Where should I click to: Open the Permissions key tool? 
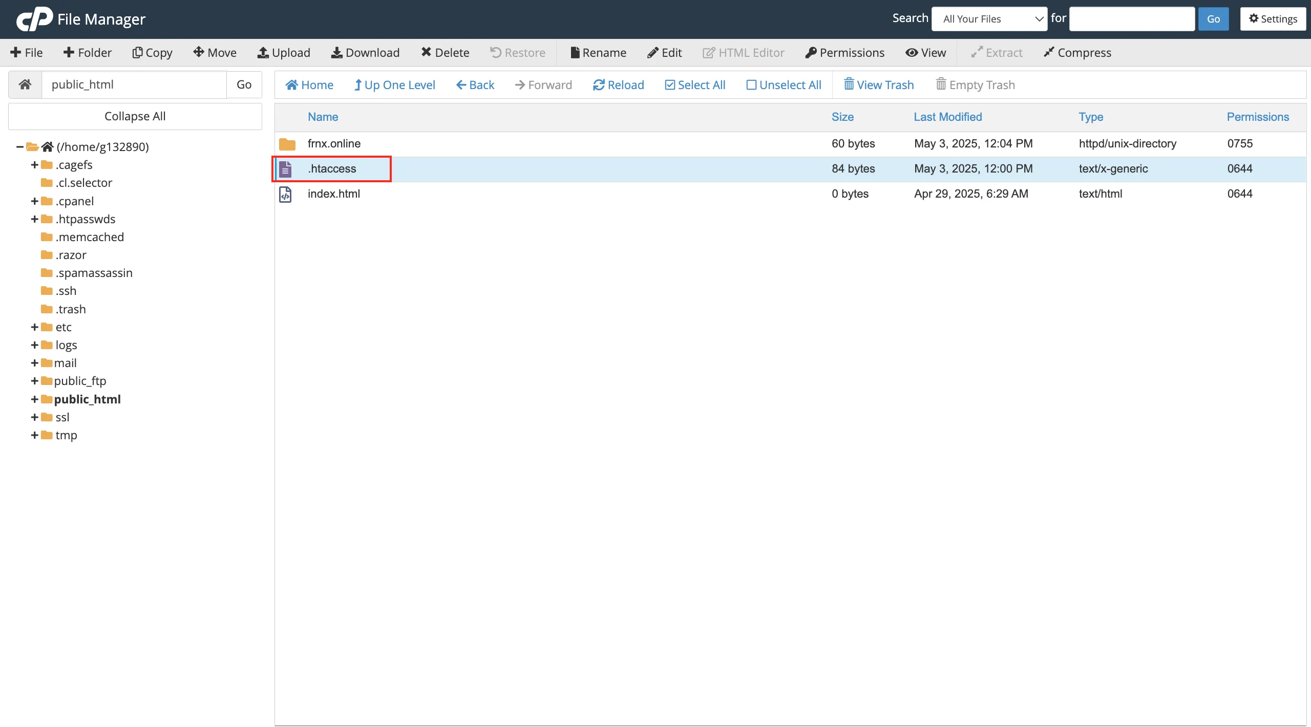tap(844, 53)
